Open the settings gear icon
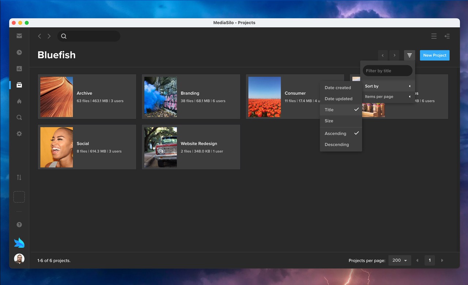The width and height of the screenshot is (468, 285). [19, 134]
